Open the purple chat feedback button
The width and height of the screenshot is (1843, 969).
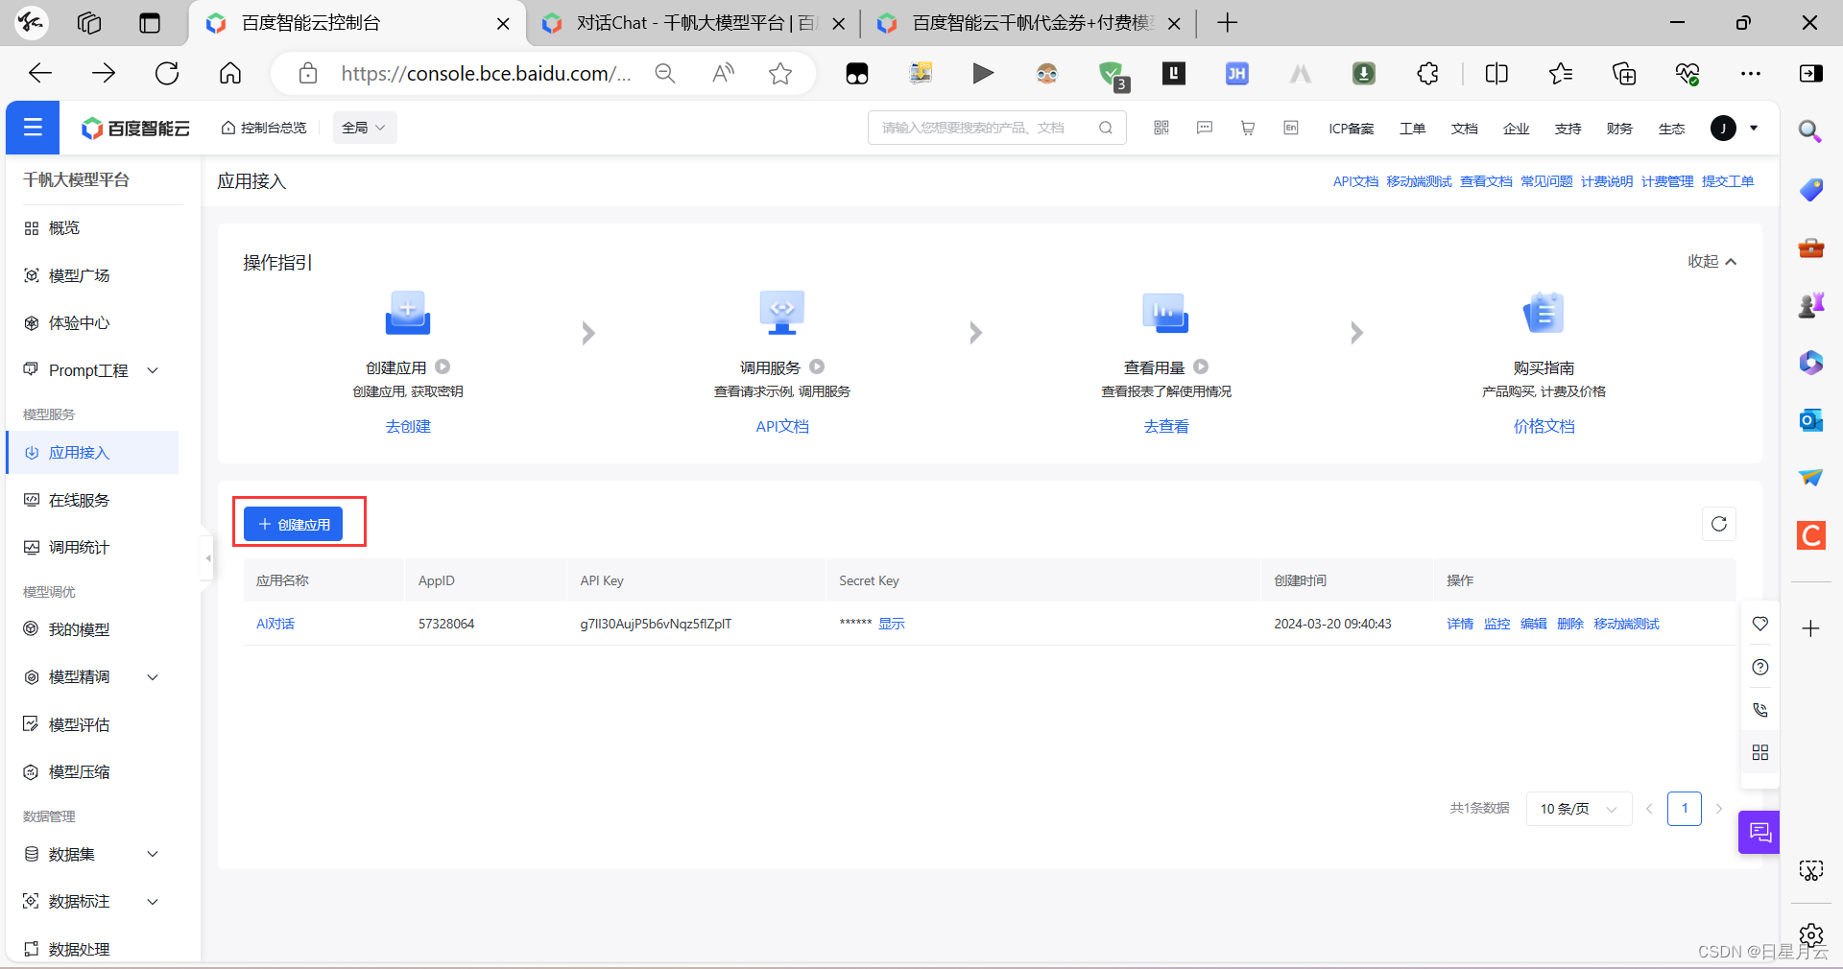[x=1759, y=832]
